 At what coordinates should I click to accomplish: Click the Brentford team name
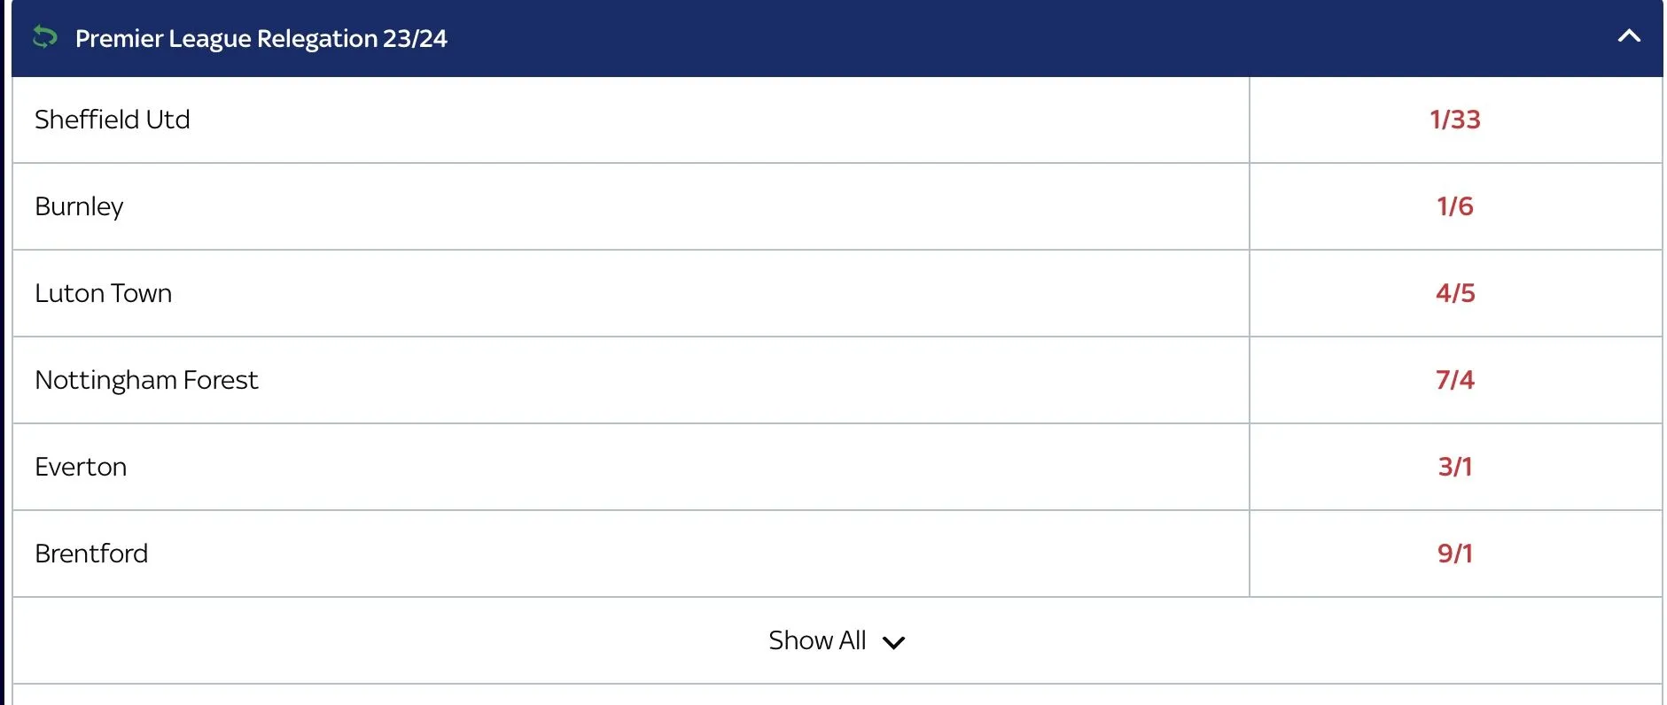pyautogui.click(x=91, y=554)
